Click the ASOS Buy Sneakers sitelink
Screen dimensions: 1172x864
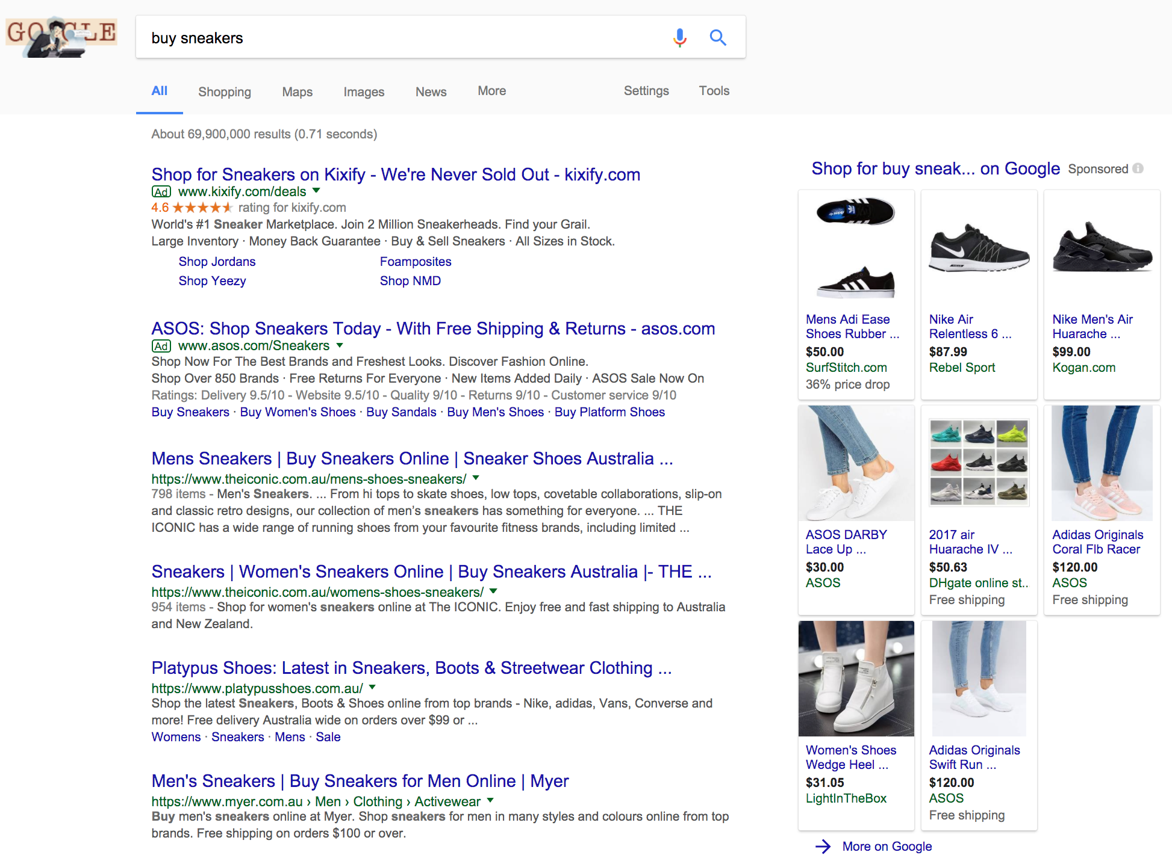coord(190,412)
